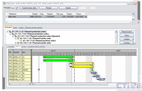Image resolution: width=142 pixels, height=91 pixels.
Task: Switch to the Gantt tab
Action: pyautogui.click(x=15, y=28)
